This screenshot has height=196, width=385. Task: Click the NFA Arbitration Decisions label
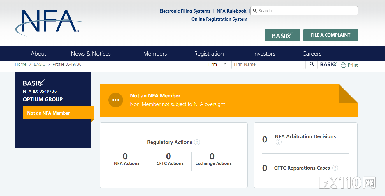(x=305, y=136)
